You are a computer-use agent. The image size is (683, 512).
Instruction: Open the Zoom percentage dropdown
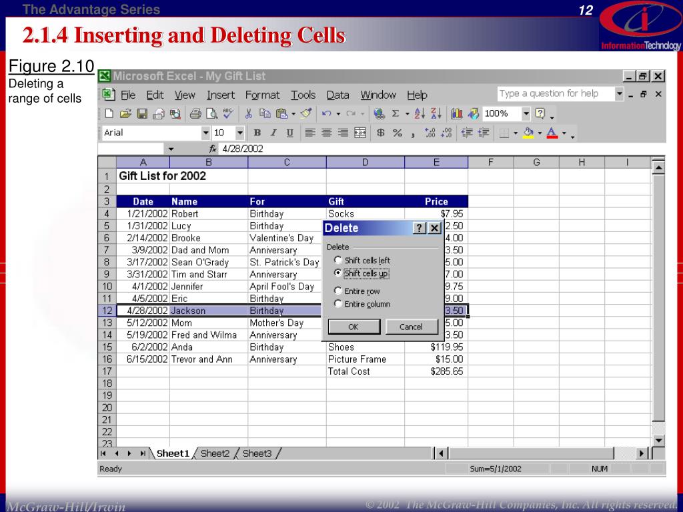pyautogui.click(x=526, y=113)
